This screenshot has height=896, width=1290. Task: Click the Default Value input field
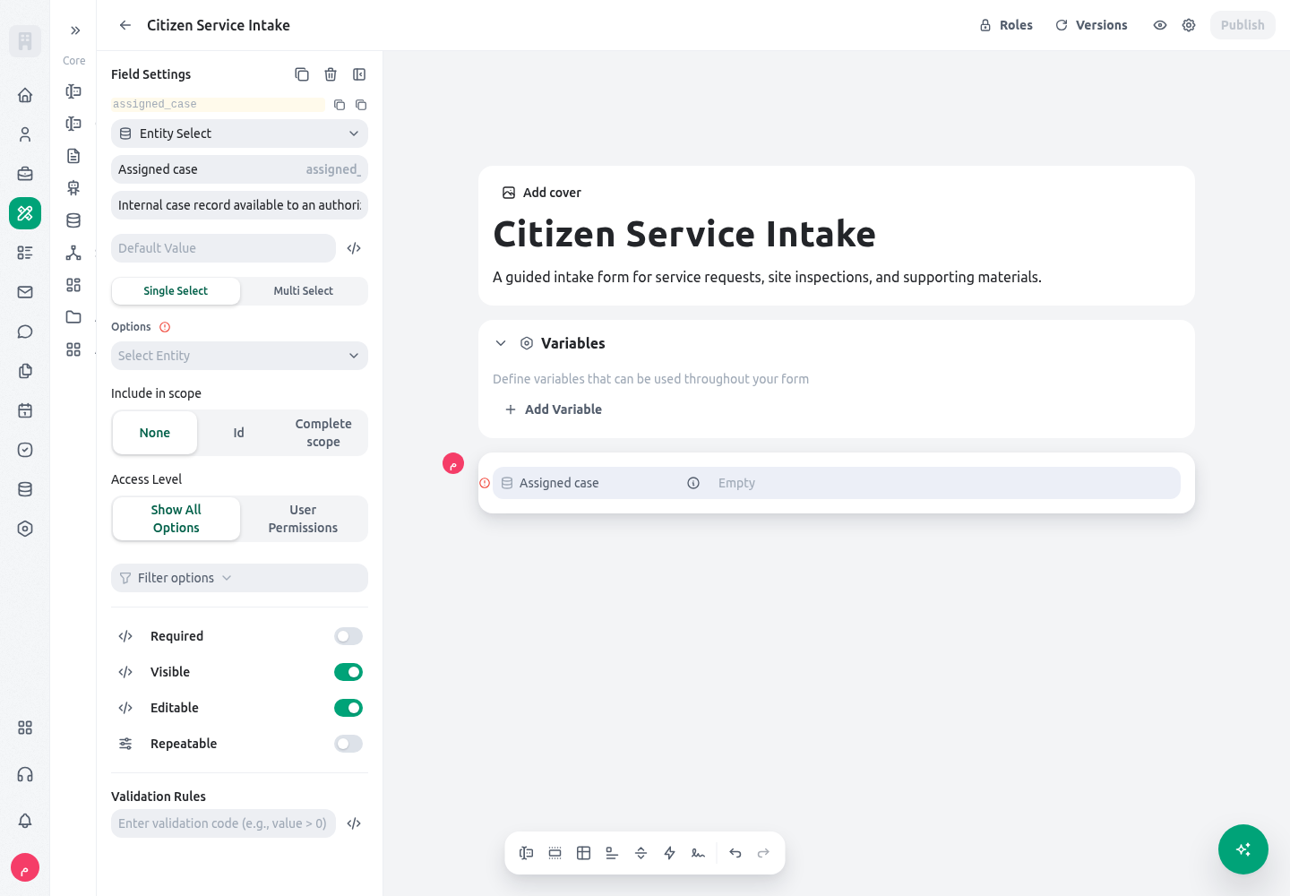coord(223,248)
